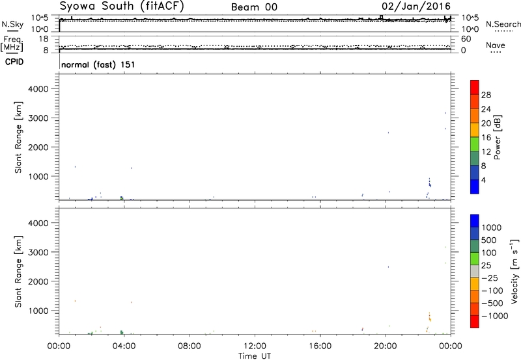Click the '28' label on the power color bar

pos(486,95)
